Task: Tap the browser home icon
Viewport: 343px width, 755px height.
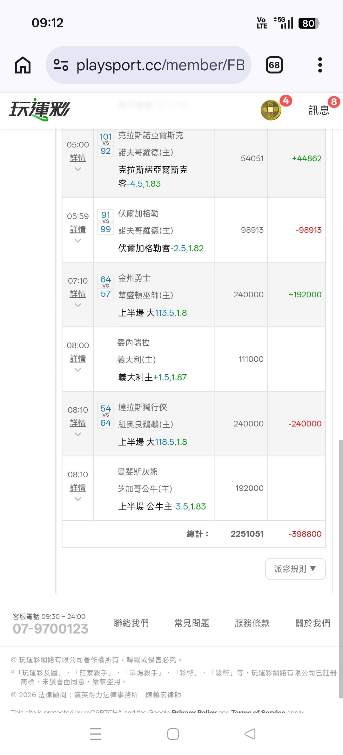Action: pyautogui.click(x=23, y=65)
